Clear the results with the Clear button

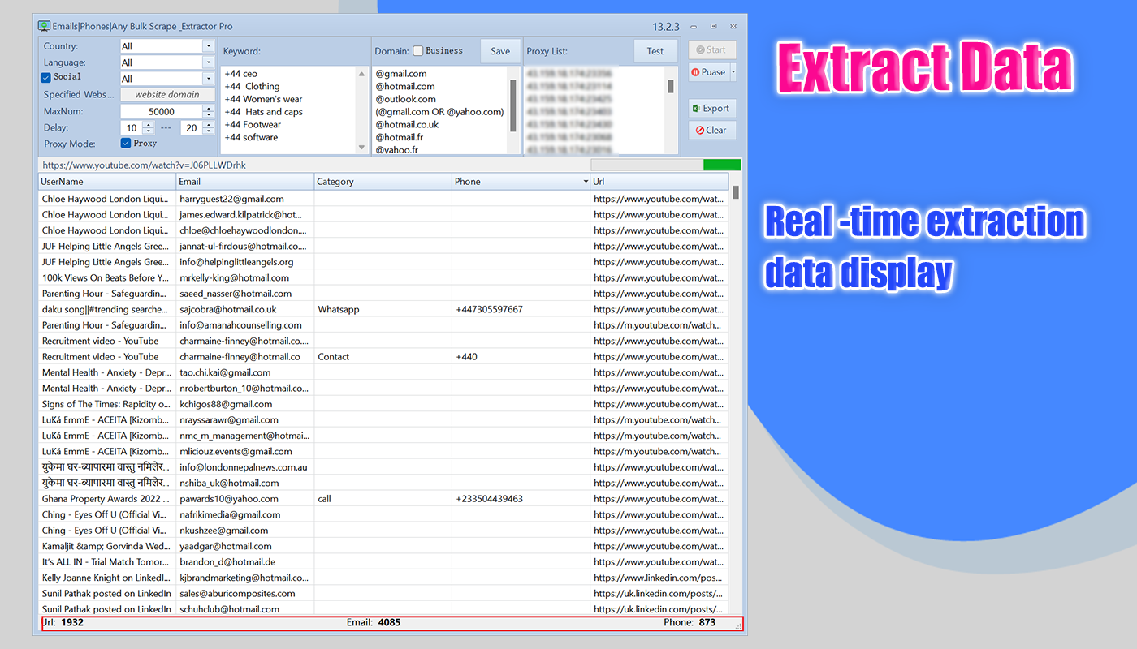click(712, 130)
